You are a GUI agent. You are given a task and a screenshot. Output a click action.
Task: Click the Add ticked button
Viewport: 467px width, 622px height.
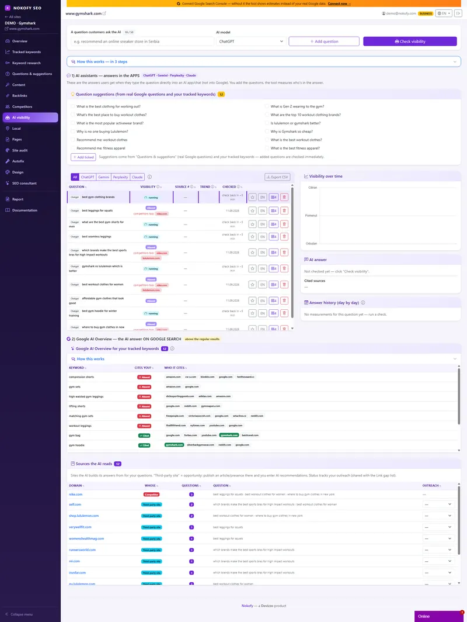[x=83, y=157]
